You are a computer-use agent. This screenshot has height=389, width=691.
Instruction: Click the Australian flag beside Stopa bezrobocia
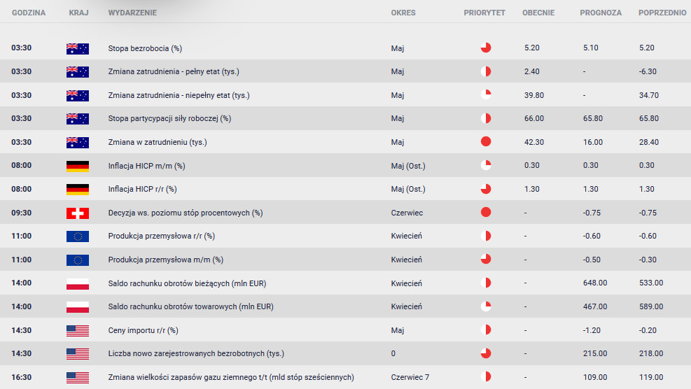78,48
